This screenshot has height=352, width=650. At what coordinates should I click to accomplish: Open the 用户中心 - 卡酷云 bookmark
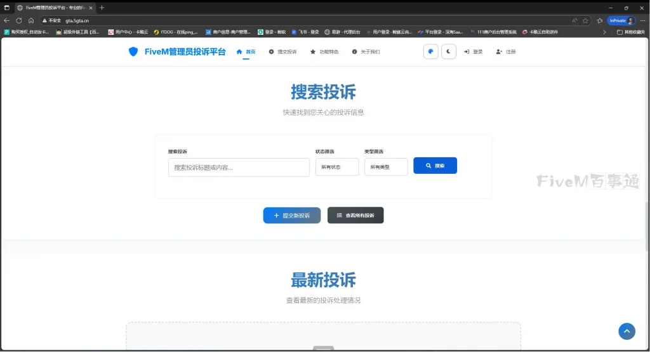[128, 32]
